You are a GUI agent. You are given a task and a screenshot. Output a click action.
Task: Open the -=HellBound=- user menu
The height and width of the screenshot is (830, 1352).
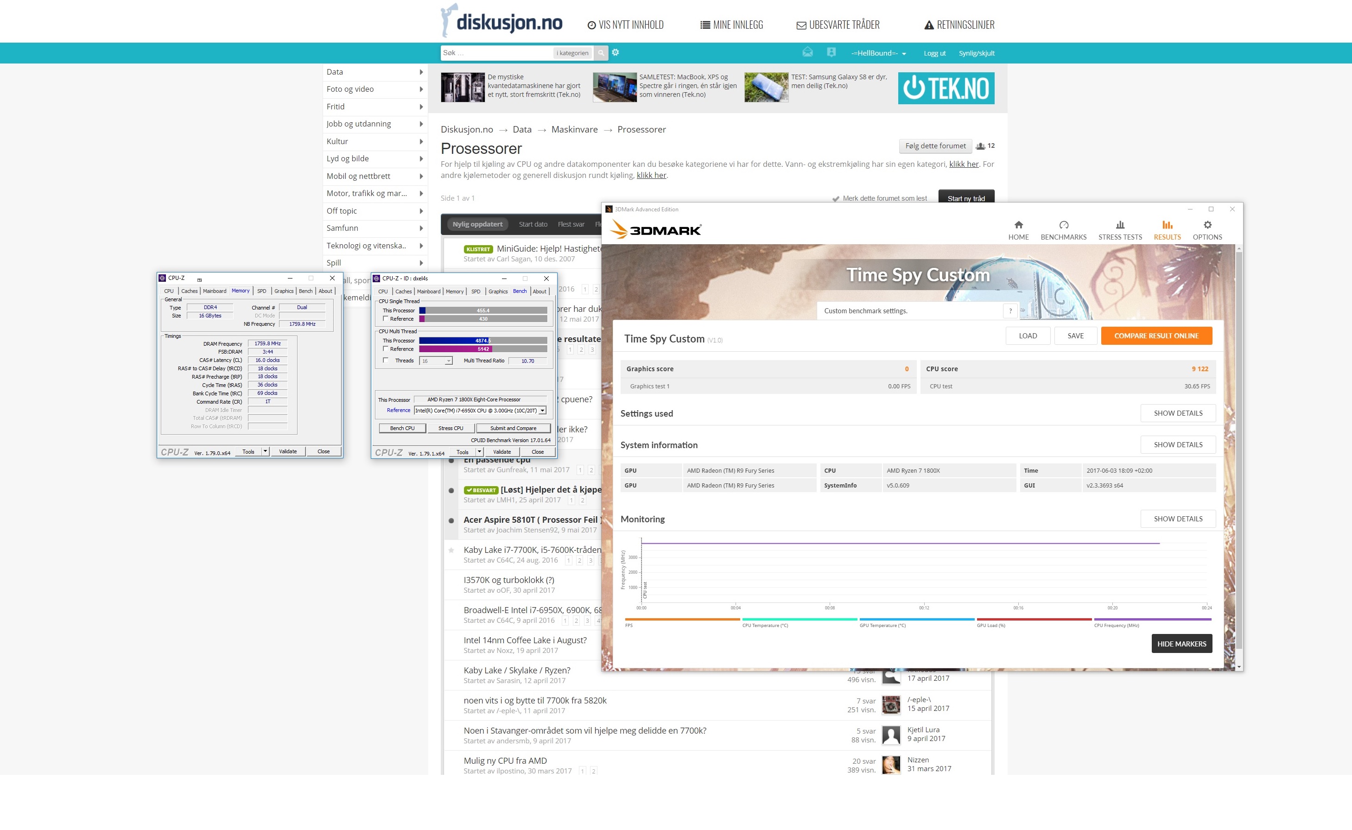(878, 53)
